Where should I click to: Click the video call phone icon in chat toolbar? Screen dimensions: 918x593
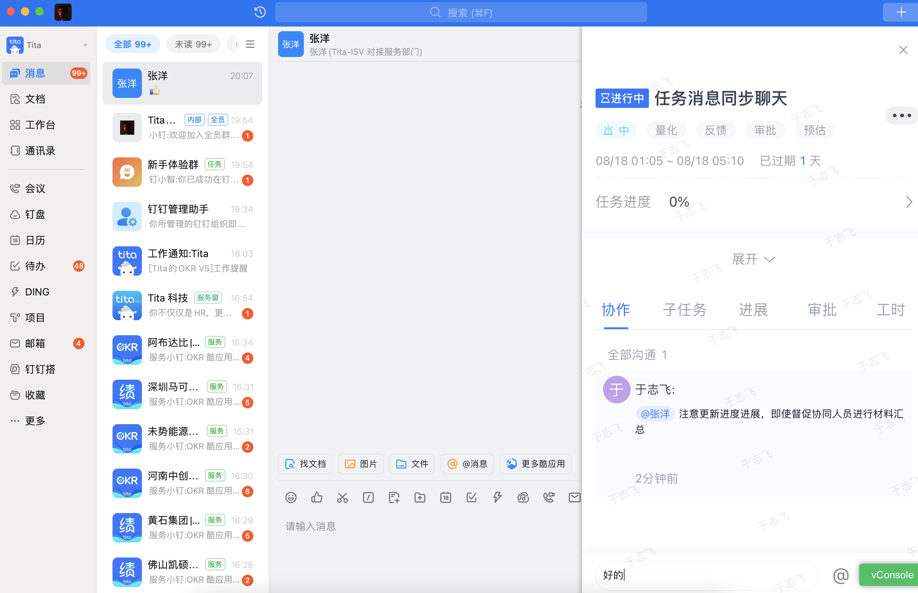tap(549, 498)
